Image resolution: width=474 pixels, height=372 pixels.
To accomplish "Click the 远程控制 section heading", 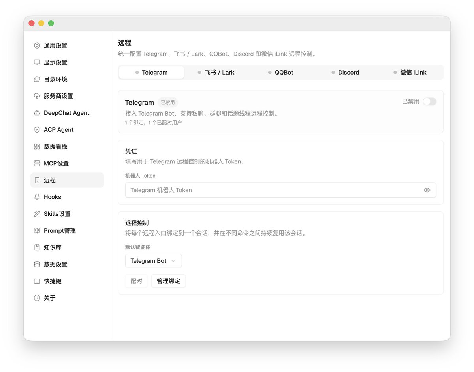I will [137, 223].
